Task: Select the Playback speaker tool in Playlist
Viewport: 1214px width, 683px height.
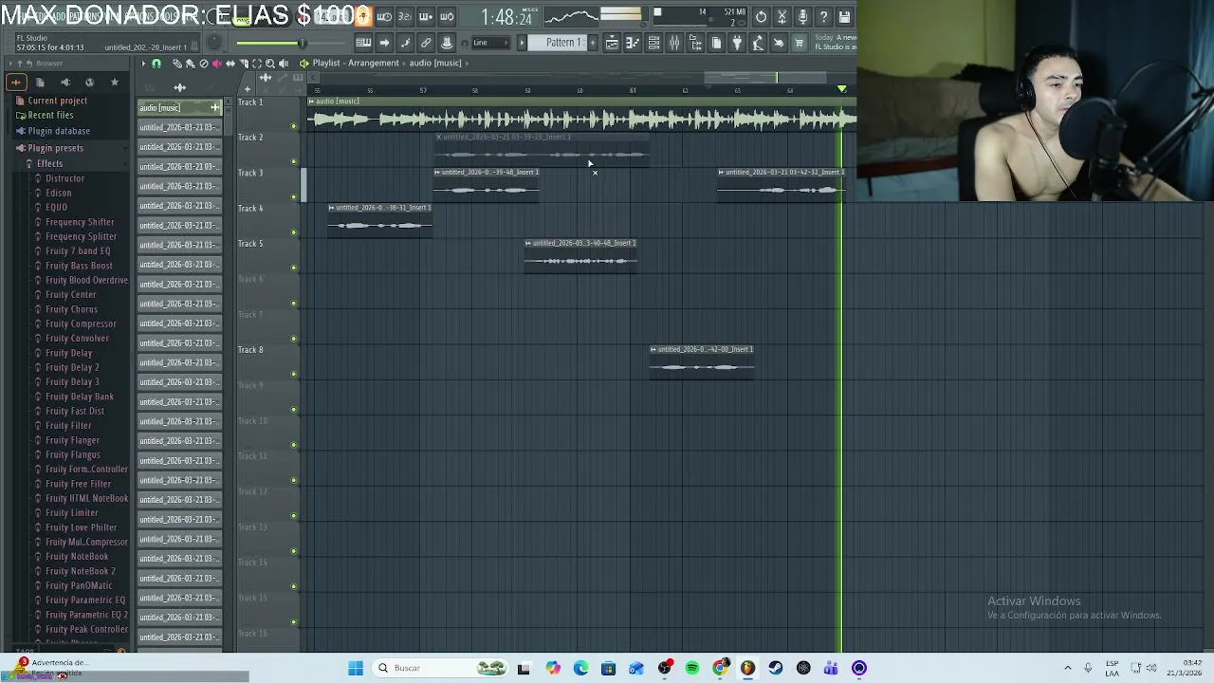Action: 284,64
